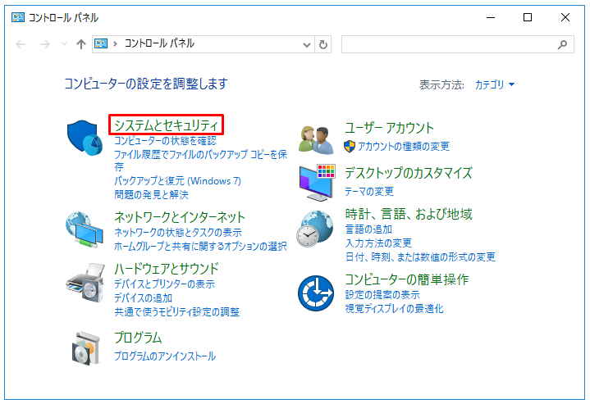Open アカウントの種類の変更 link
590x404 pixels.
(x=404, y=146)
